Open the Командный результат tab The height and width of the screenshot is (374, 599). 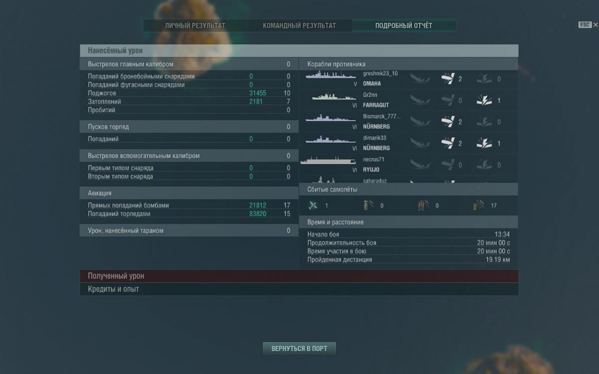[x=299, y=25]
